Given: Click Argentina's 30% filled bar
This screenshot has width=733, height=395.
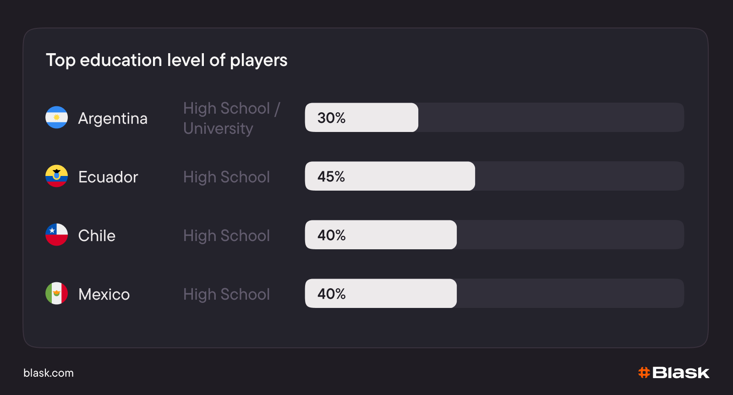Looking at the screenshot, I should pos(361,117).
